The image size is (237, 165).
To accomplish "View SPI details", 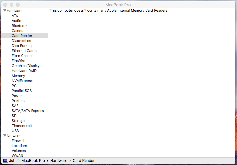I will coord(14,116).
